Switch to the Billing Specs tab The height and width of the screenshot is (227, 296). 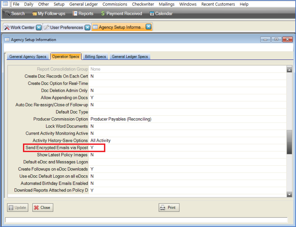95,57
